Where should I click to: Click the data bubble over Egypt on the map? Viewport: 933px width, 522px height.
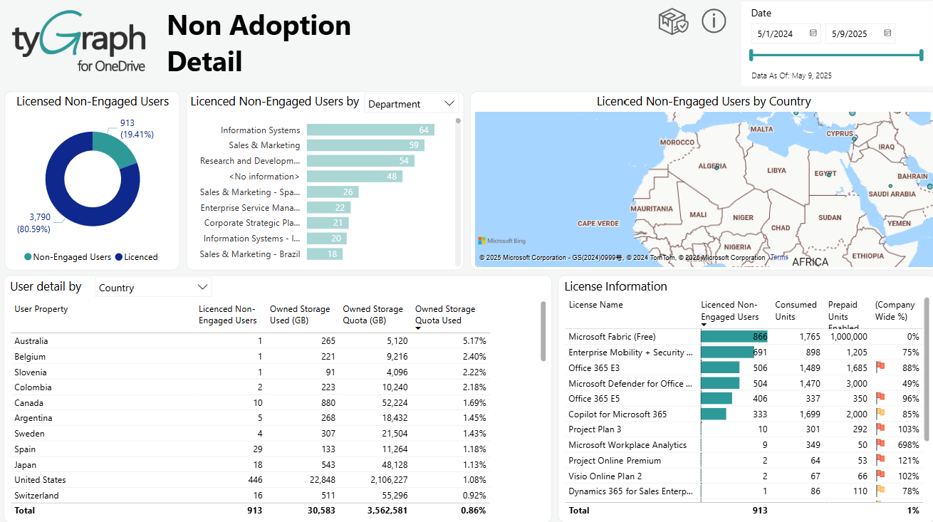point(829,175)
